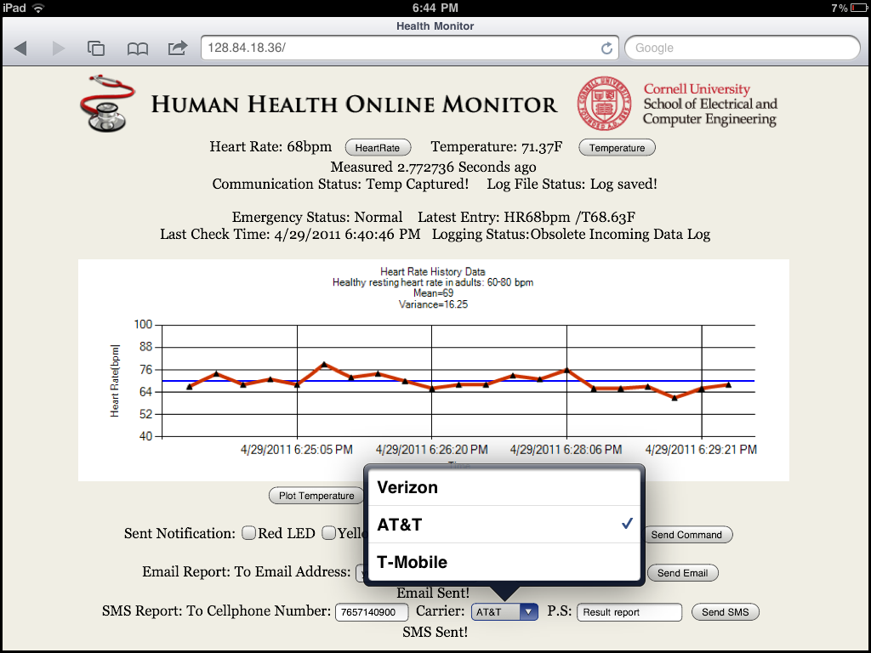The width and height of the screenshot is (871, 653).
Task: Tap the battery indicator icon
Action: click(859, 8)
